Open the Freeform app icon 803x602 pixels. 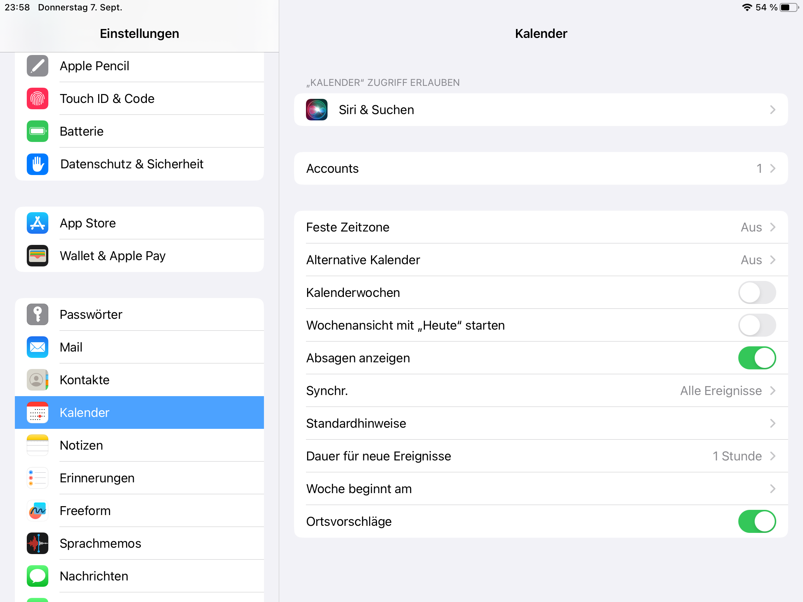(38, 511)
